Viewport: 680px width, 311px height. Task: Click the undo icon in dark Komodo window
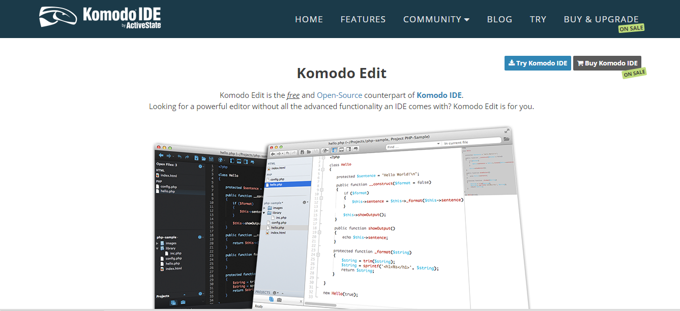180,157
